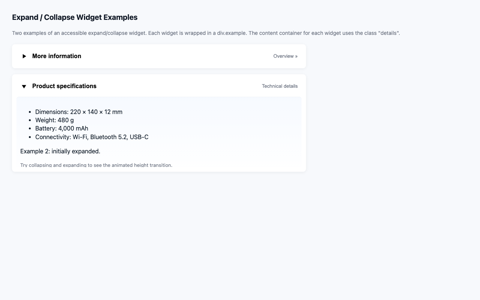Click the Weight 480 g entry
The image size is (480, 300).
(x=54, y=120)
